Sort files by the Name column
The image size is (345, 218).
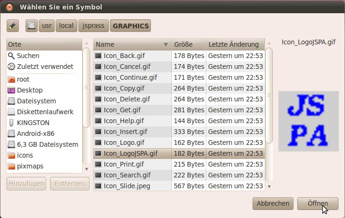click(132, 45)
